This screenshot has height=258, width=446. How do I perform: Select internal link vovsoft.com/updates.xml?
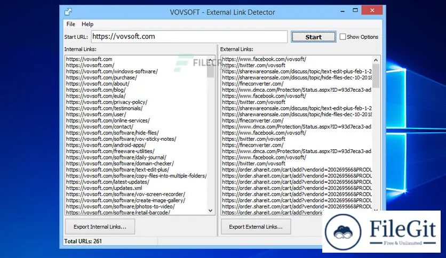click(104, 188)
